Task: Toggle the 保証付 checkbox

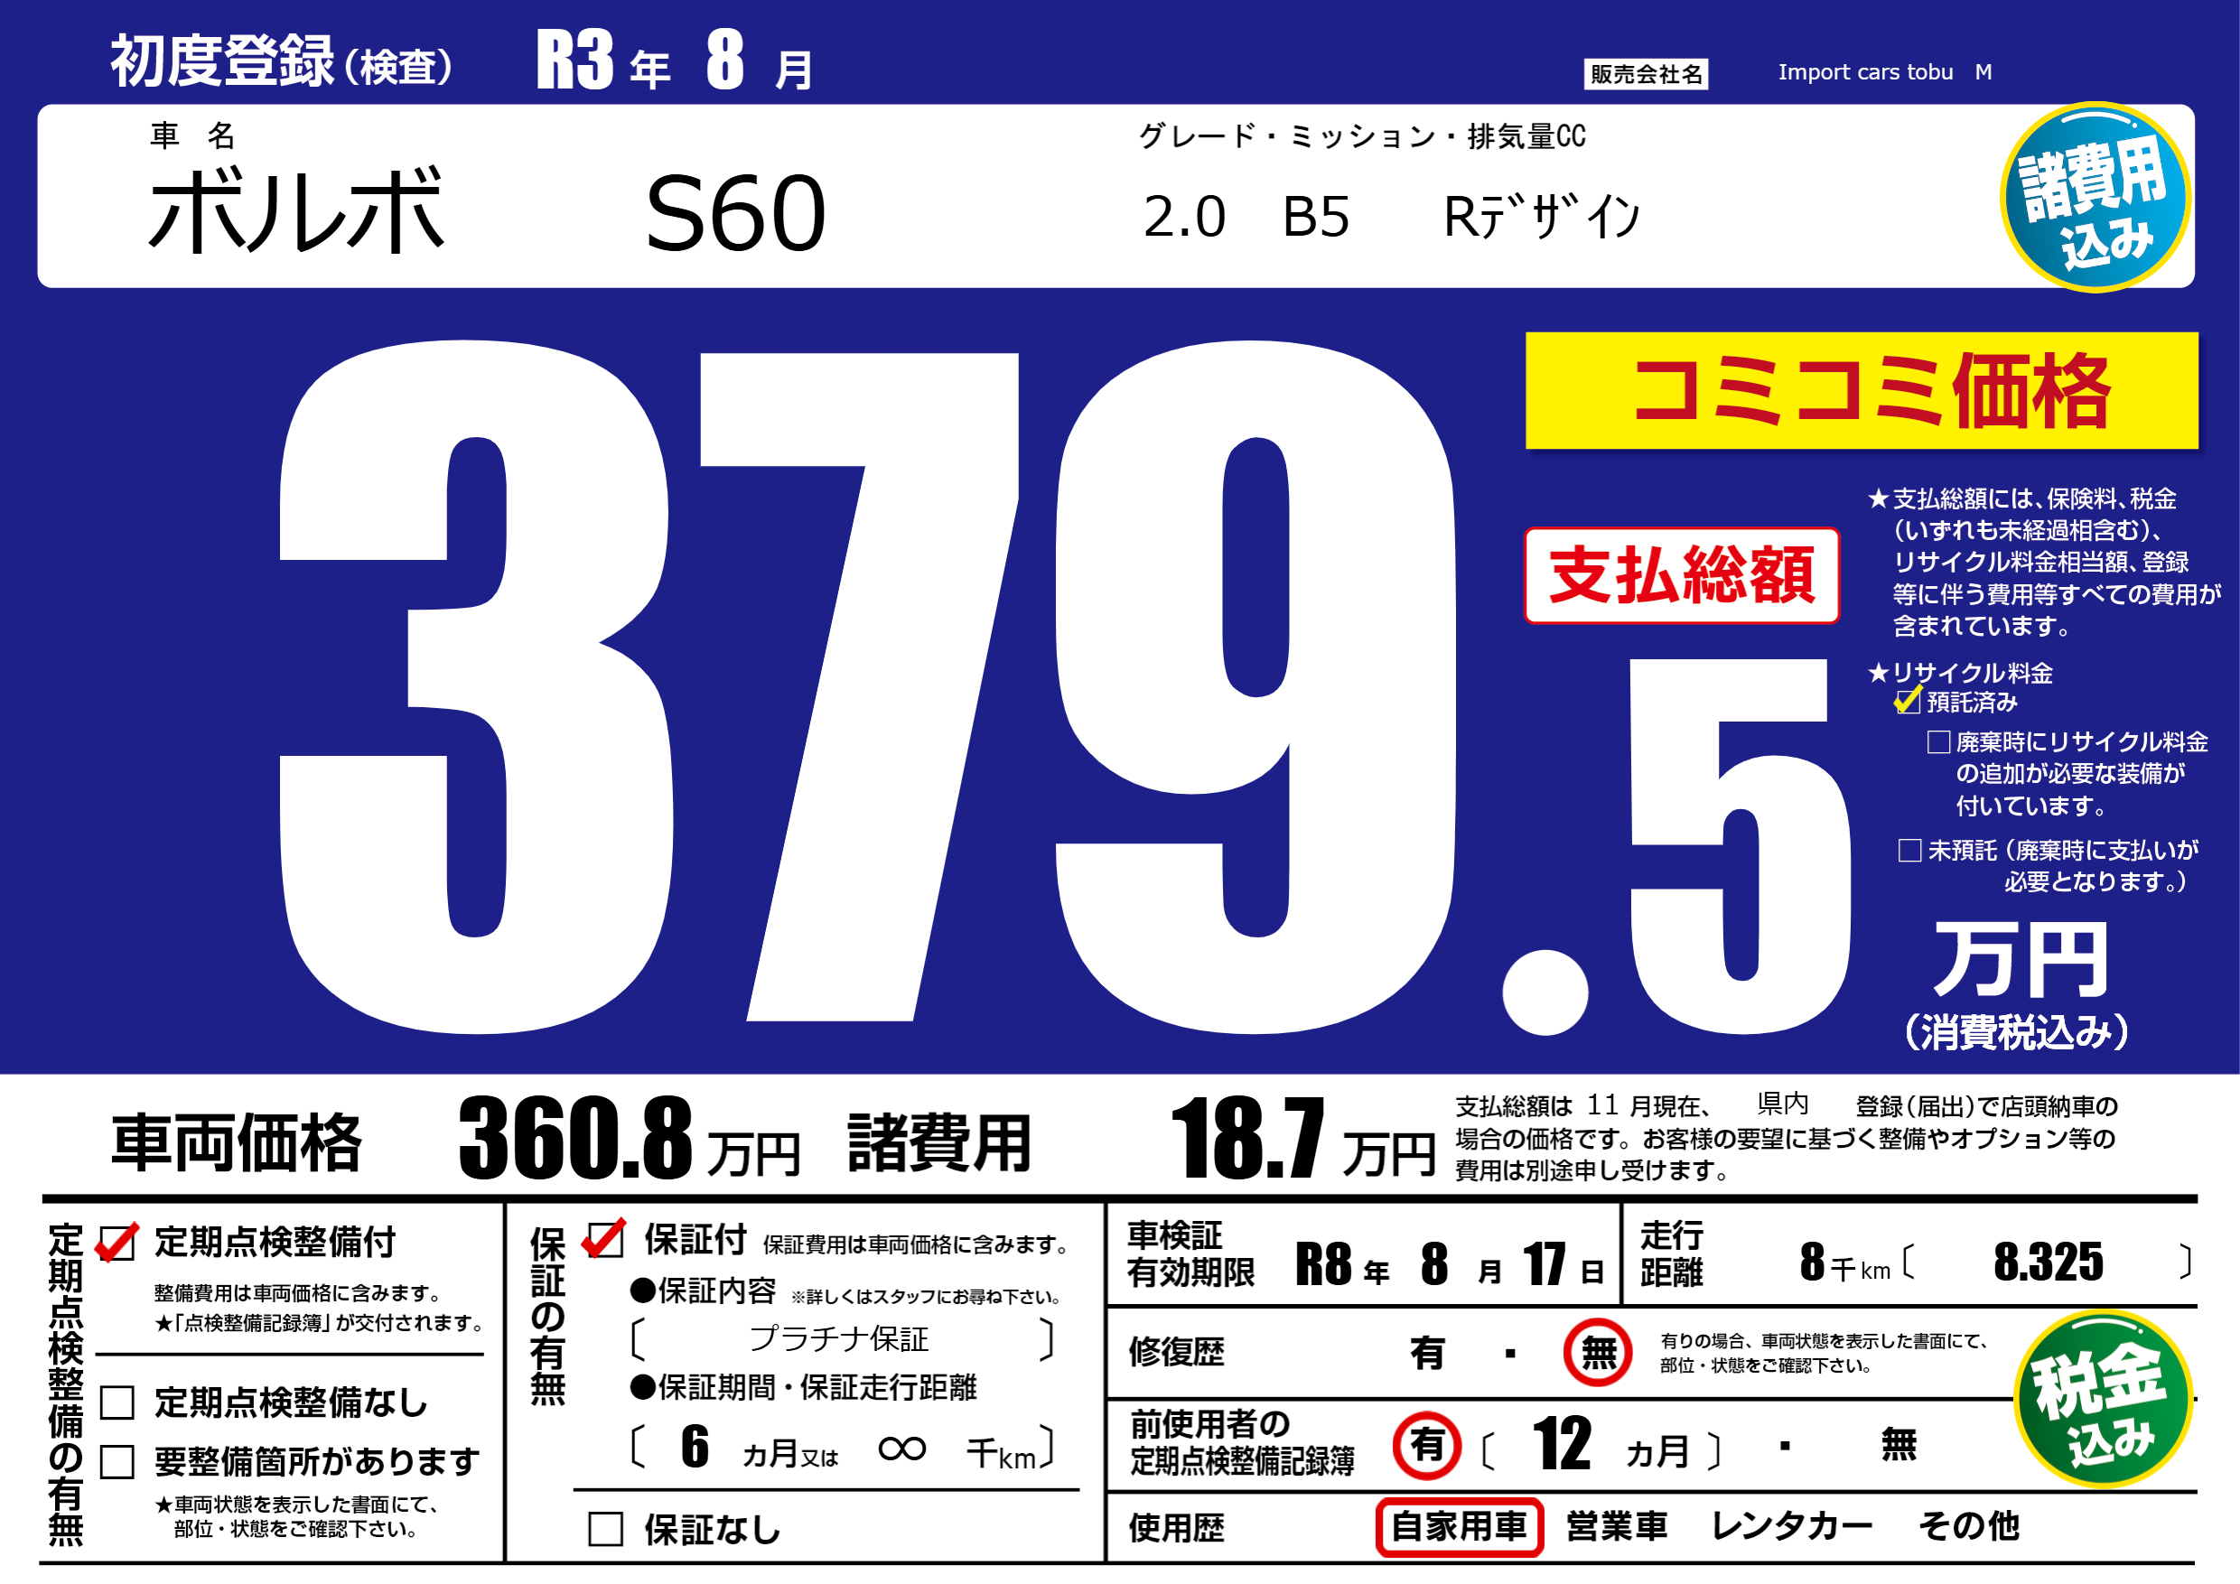Action: pyautogui.click(x=605, y=1241)
